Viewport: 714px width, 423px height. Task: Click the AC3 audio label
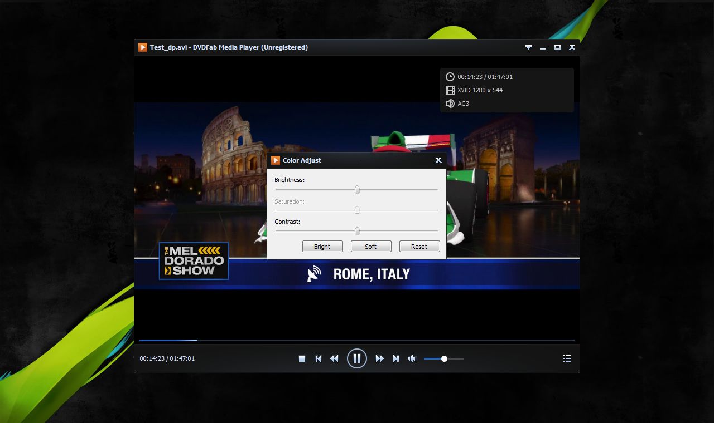464,104
